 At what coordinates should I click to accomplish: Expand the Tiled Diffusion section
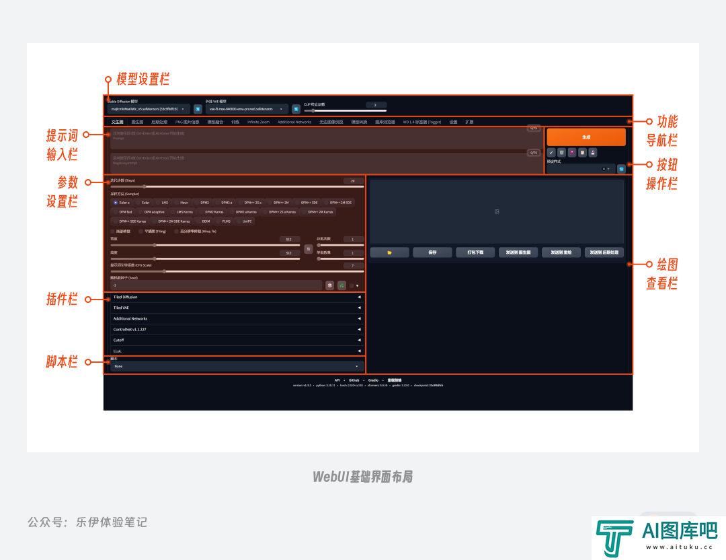point(236,297)
